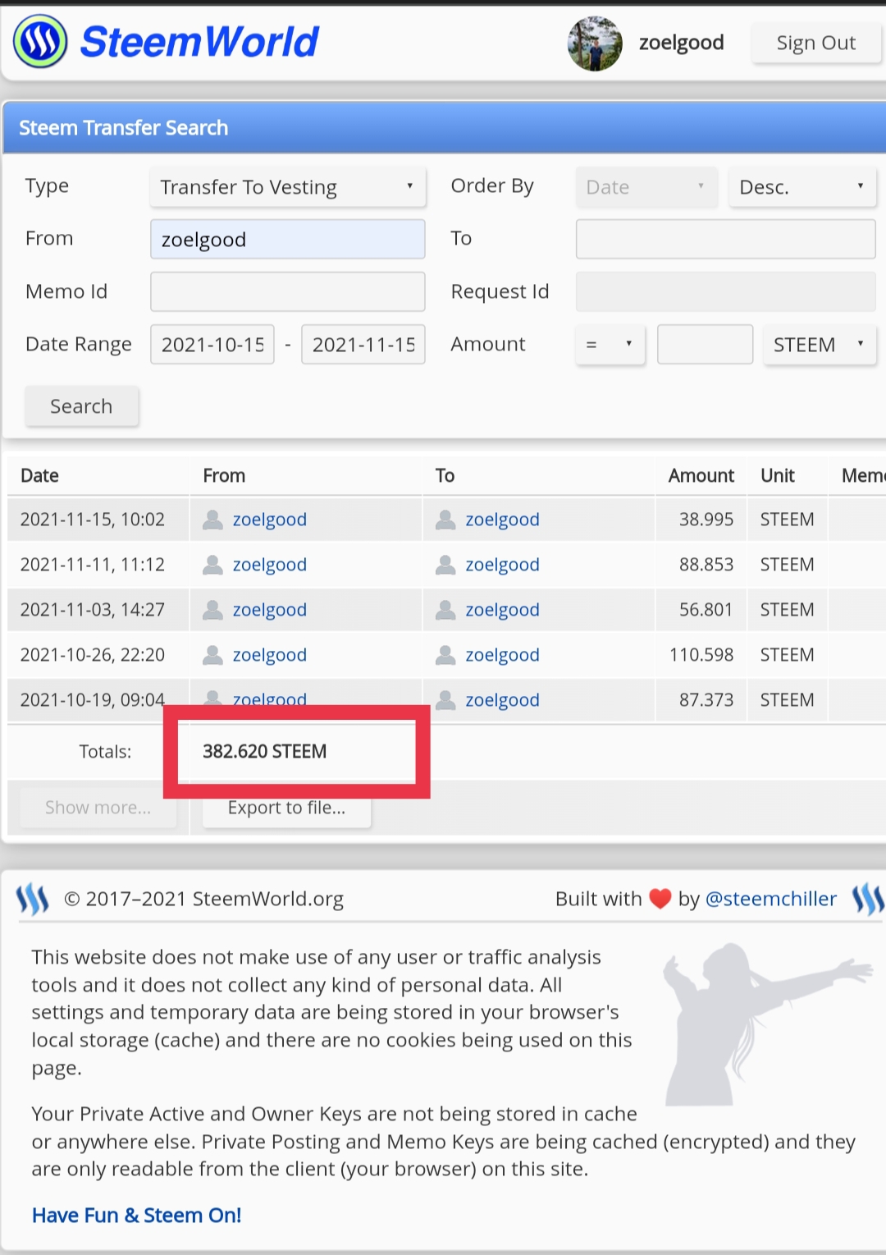886x1255 pixels.
Task: Open the STEEM currency unit dropdown
Action: coord(820,344)
